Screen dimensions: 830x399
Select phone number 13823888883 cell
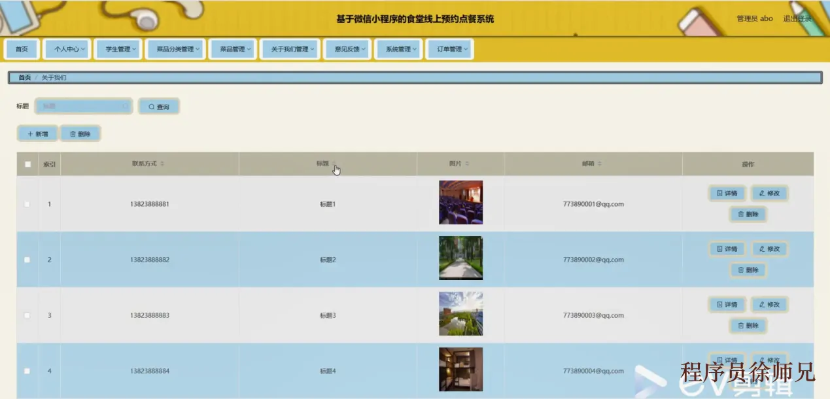coord(150,315)
